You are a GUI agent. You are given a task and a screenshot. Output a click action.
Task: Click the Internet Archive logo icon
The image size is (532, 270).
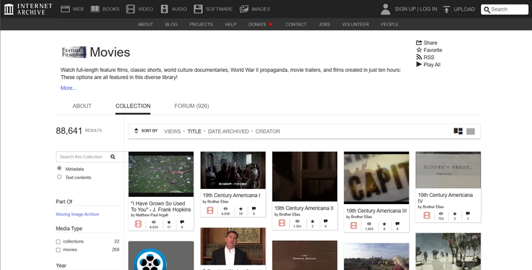coord(9,9)
